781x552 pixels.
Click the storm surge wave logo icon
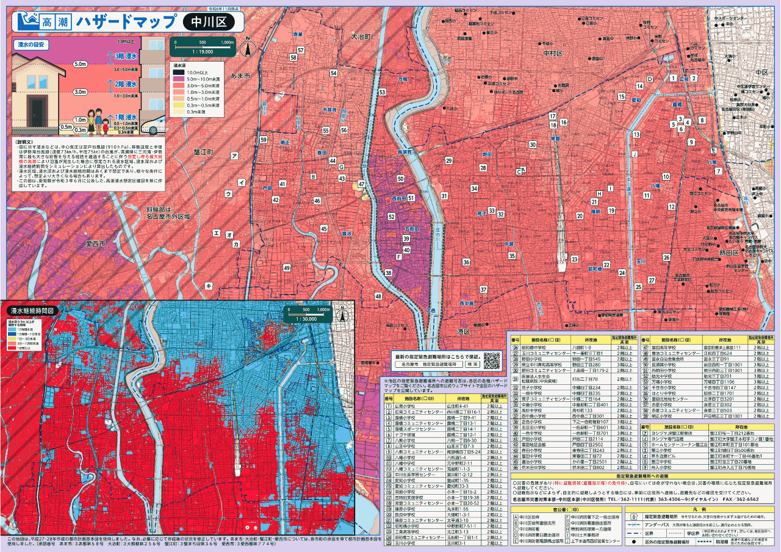[x=26, y=22]
